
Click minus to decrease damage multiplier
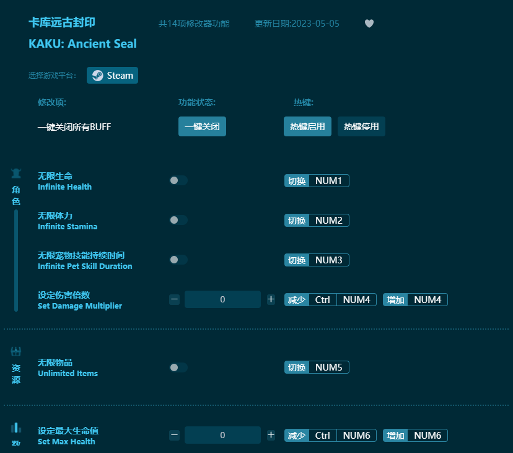click(x=174, y=299)
